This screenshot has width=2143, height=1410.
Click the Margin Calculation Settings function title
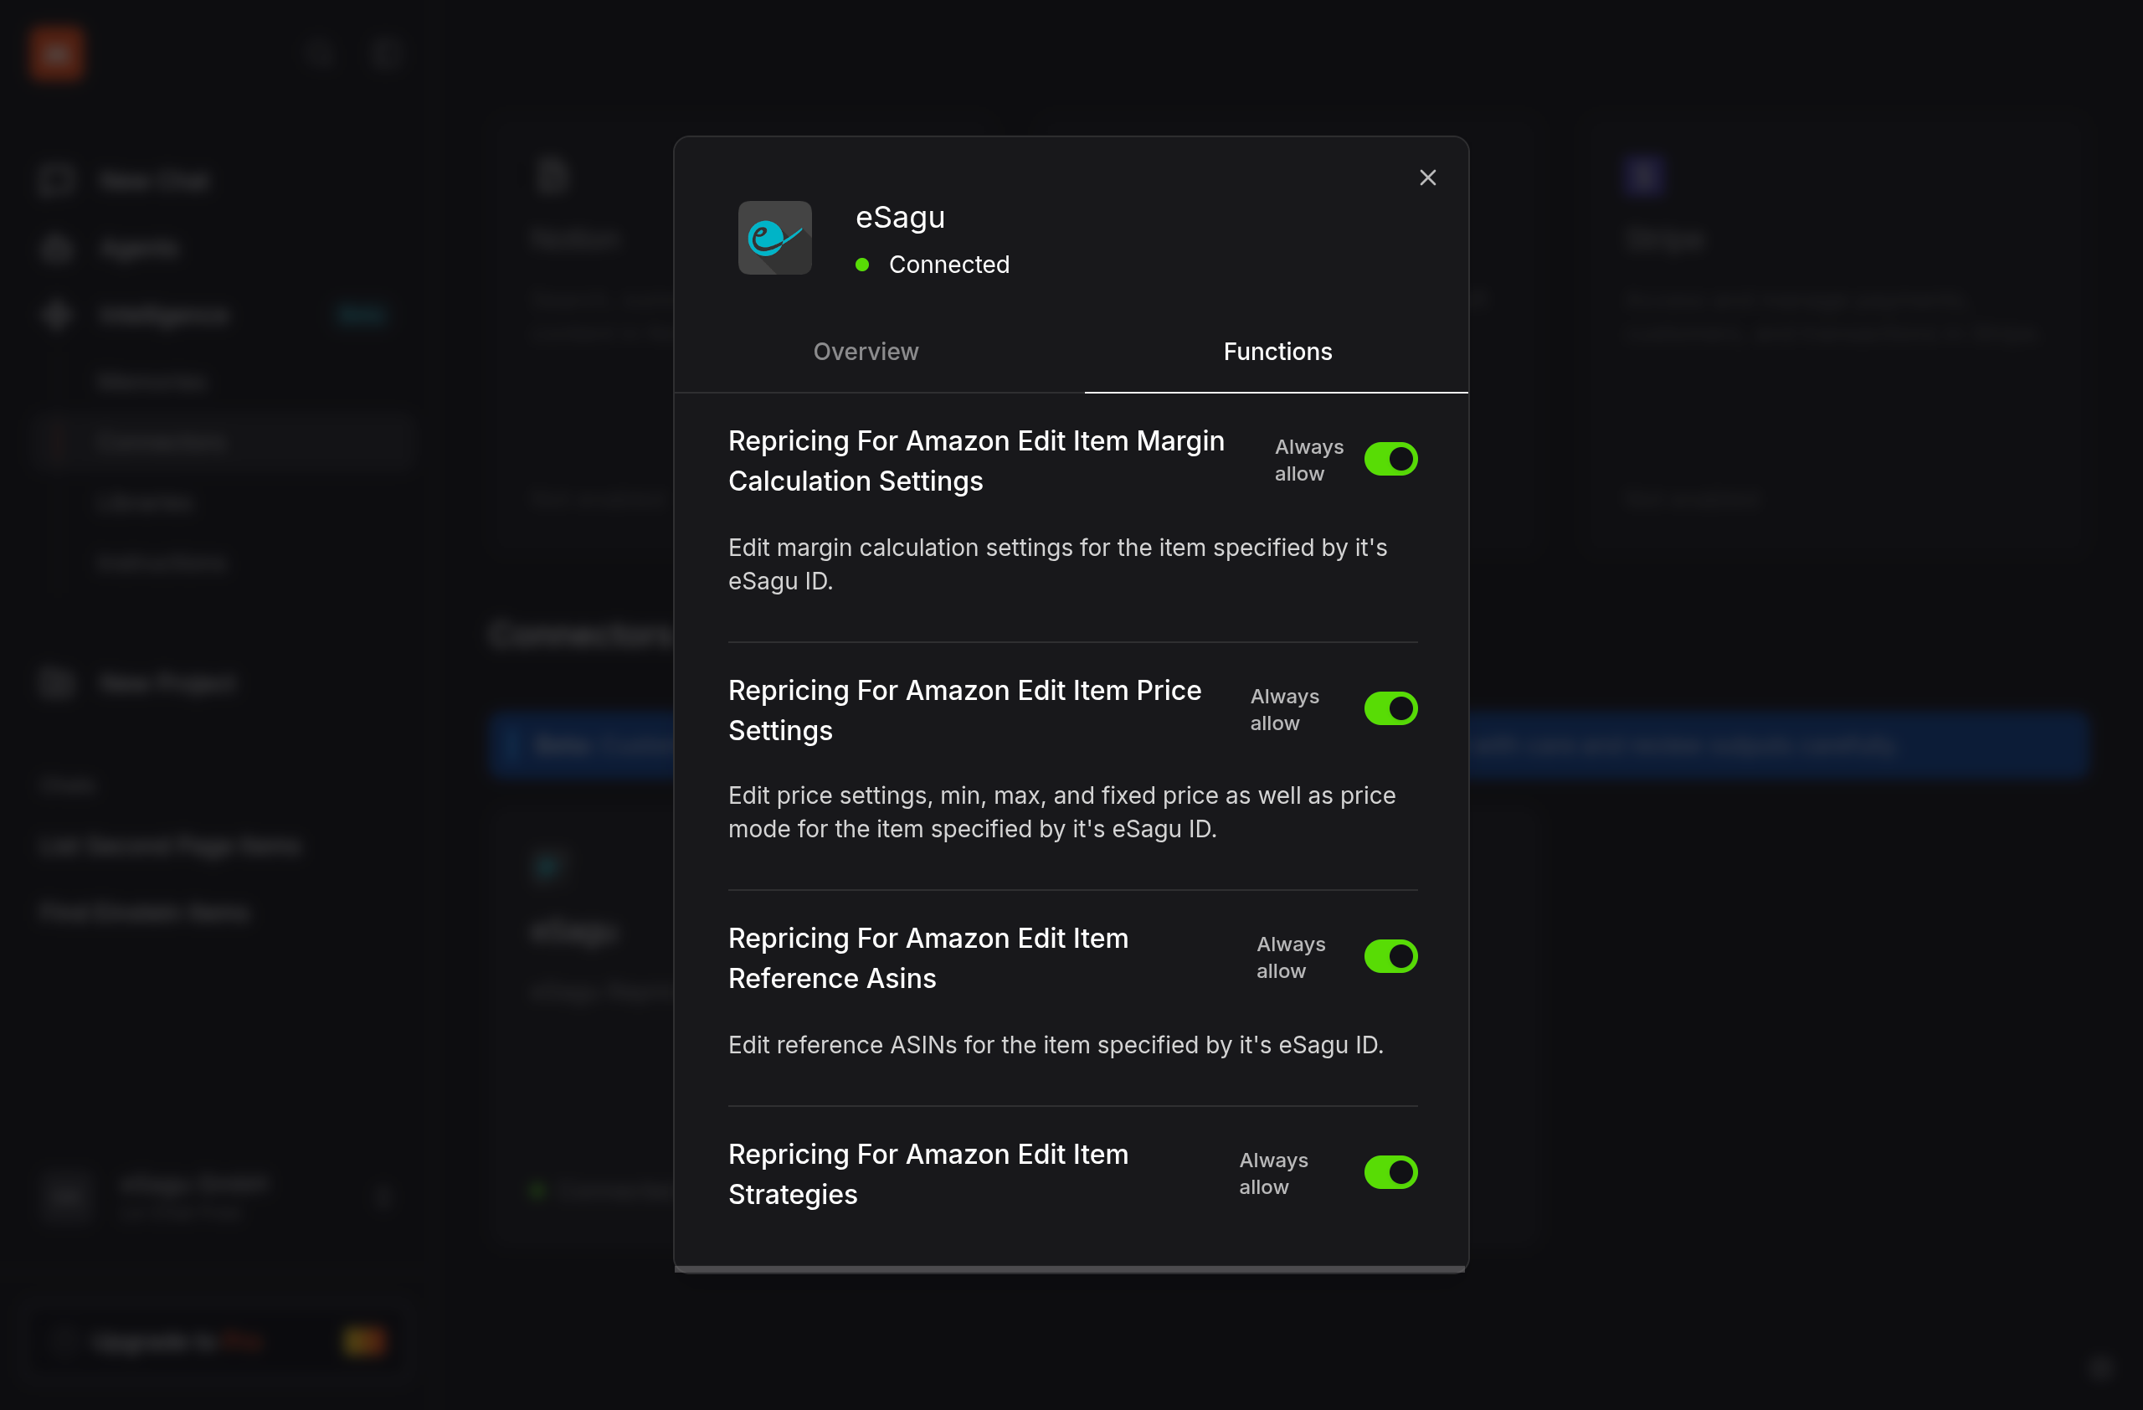pos(976,461)
